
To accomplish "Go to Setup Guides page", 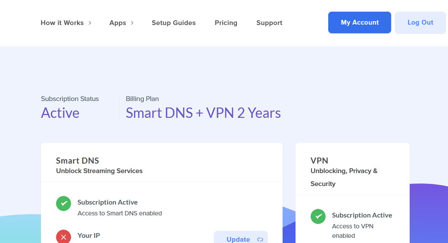I will click(174, 23).
